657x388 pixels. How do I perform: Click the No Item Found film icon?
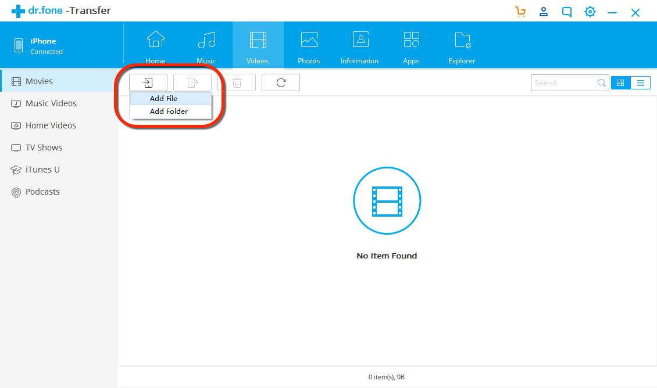[387, 201]
